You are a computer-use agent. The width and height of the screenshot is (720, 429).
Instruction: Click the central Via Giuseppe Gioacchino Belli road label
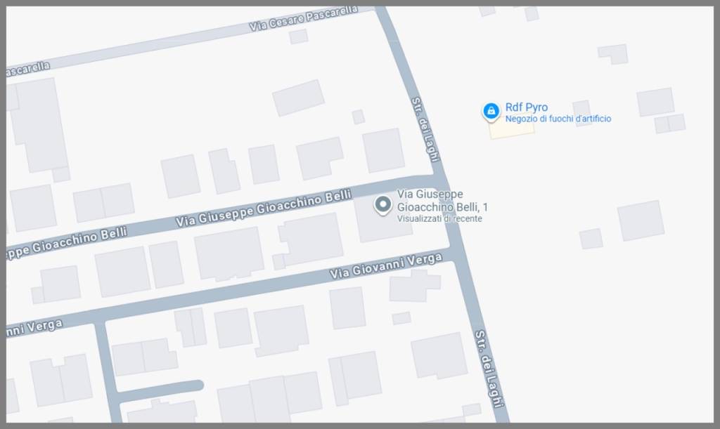coord(264,209)
